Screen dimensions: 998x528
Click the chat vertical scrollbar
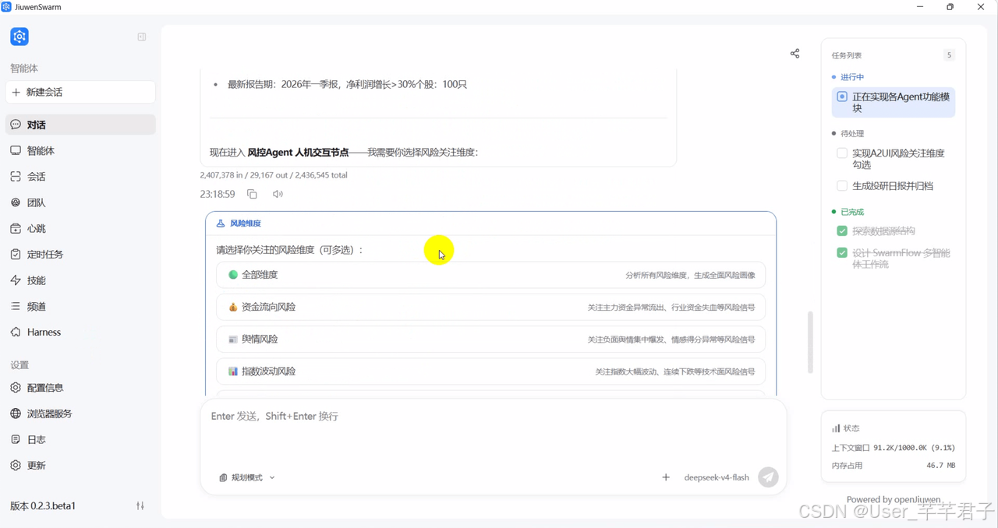click(x=810, y=343)
